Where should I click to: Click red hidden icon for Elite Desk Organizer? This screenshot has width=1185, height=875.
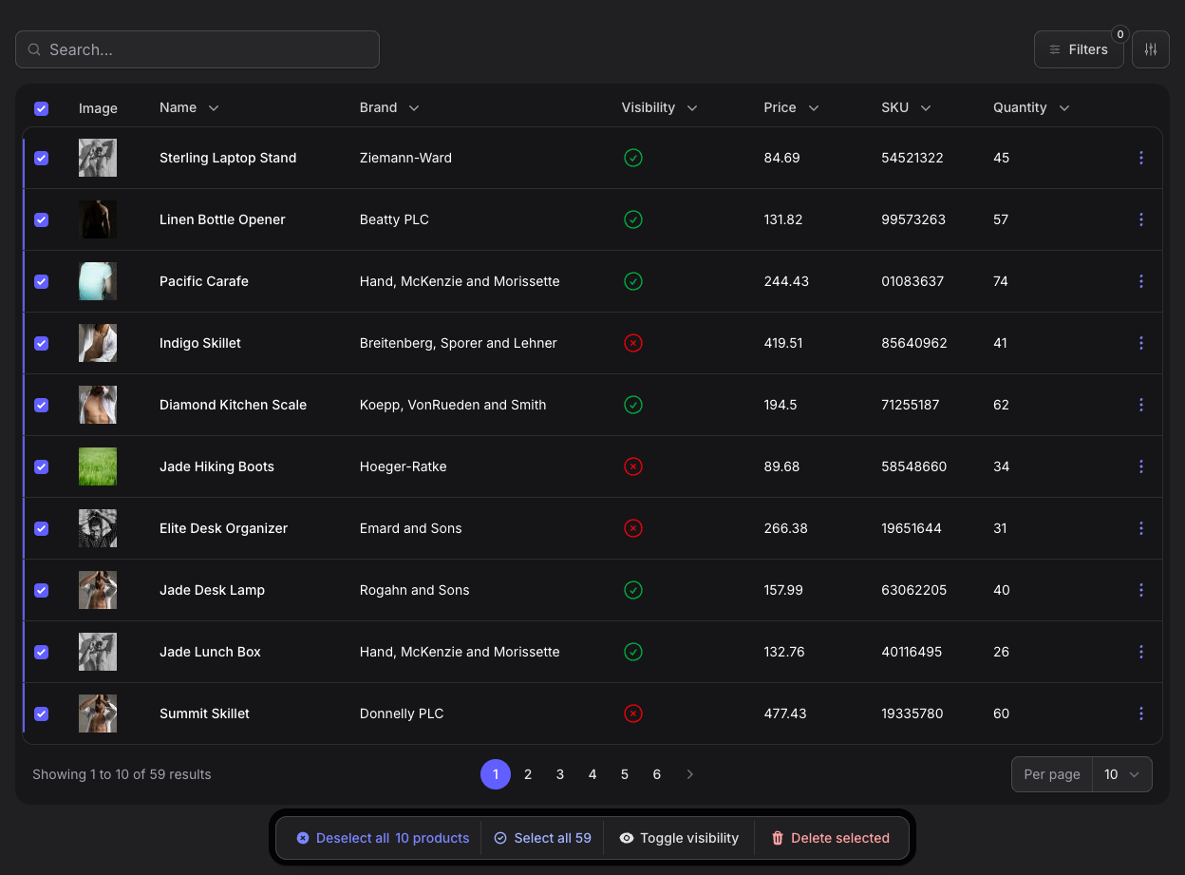(x=633, y=528)
